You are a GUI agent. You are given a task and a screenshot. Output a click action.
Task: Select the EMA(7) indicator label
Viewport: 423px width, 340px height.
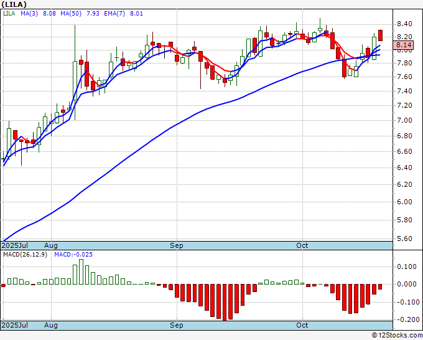114,14
